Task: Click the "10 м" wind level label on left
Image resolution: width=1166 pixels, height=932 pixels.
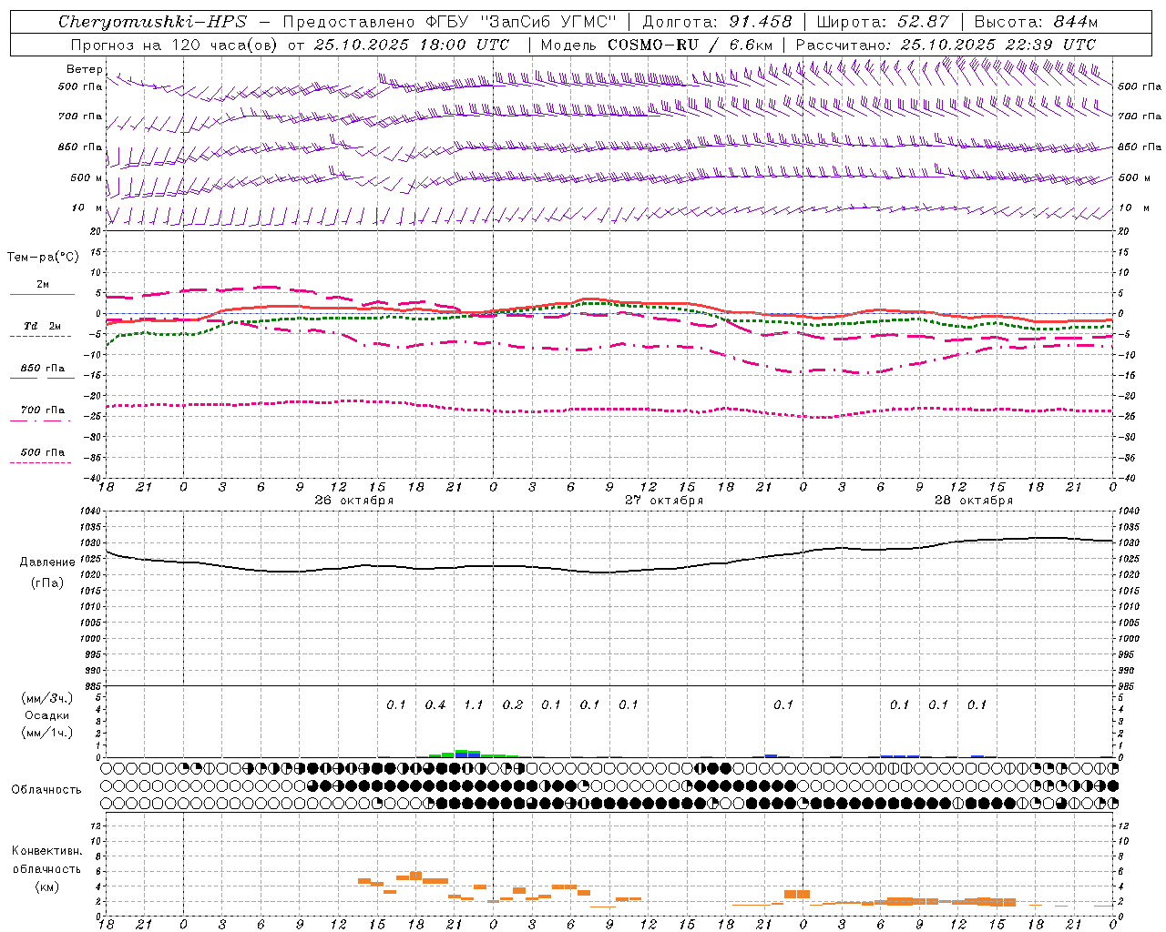Action: (x=87, y=208)
